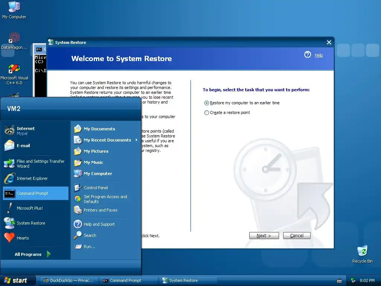Click the Run... icon

click(78, 247)
